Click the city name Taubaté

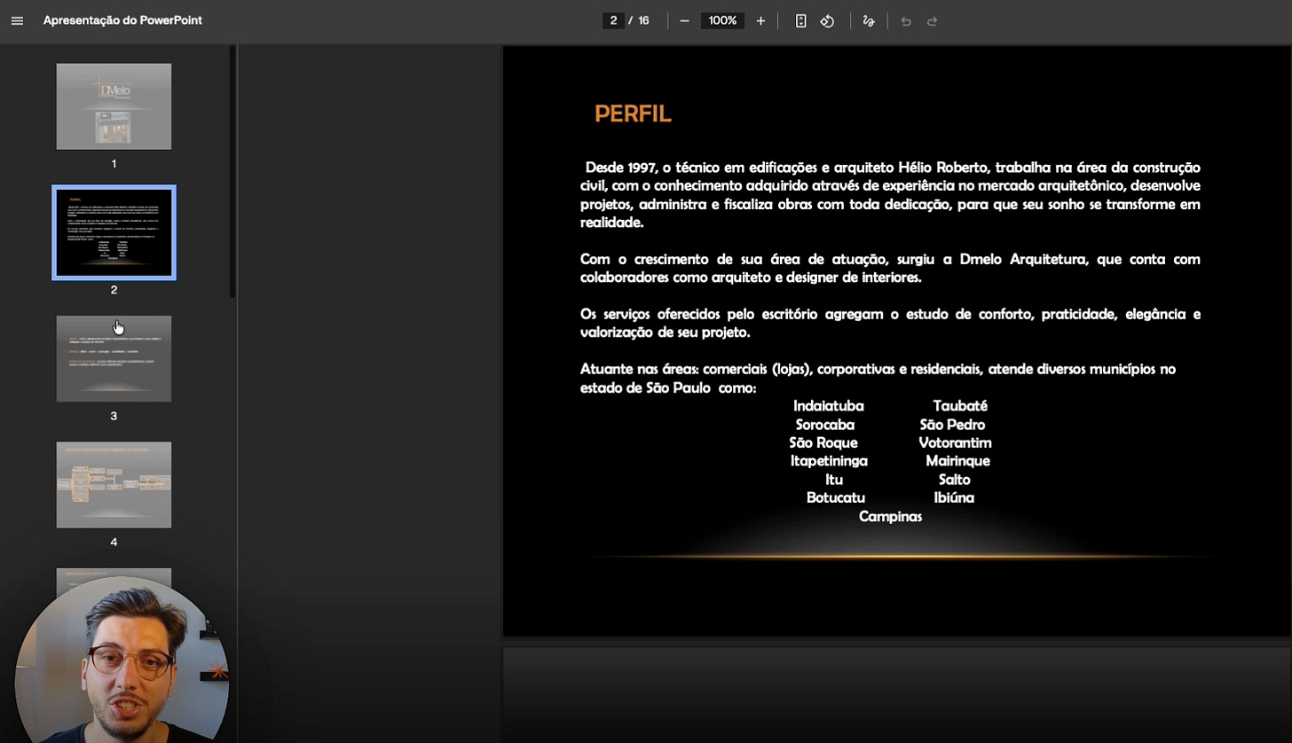(x=960, y=406)
